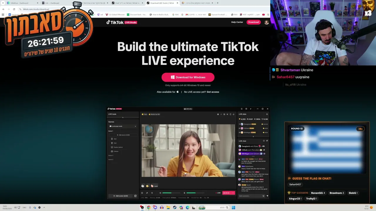This screenshot has width=376, height=211.
Task: Open the Help Center link
Action: coord(237,22)
